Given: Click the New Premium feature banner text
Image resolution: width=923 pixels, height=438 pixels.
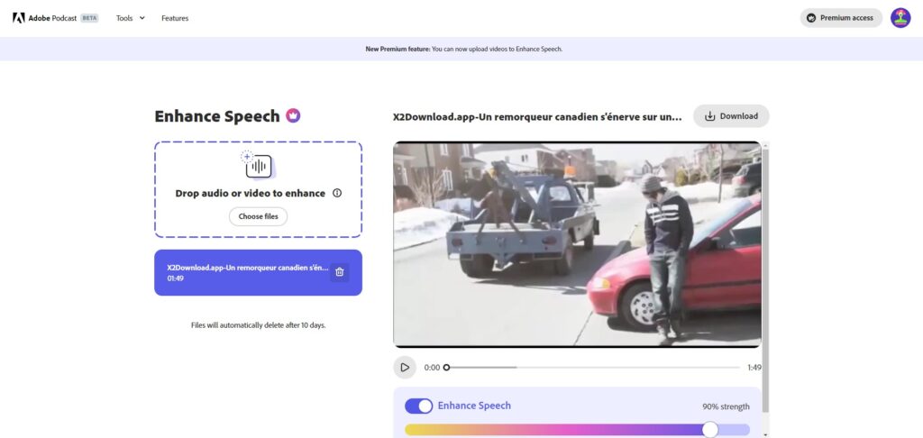Looking at the screenshot, I should [464, 49].
